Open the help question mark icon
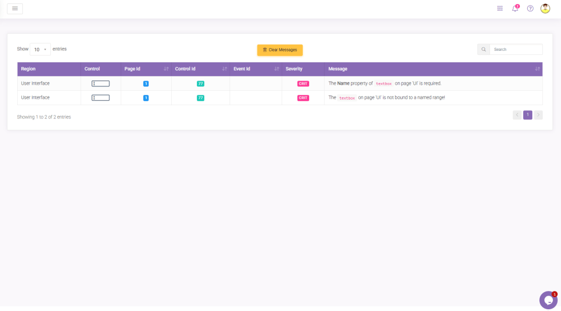This screenshot has width=561, height=311. click(530, 9)
